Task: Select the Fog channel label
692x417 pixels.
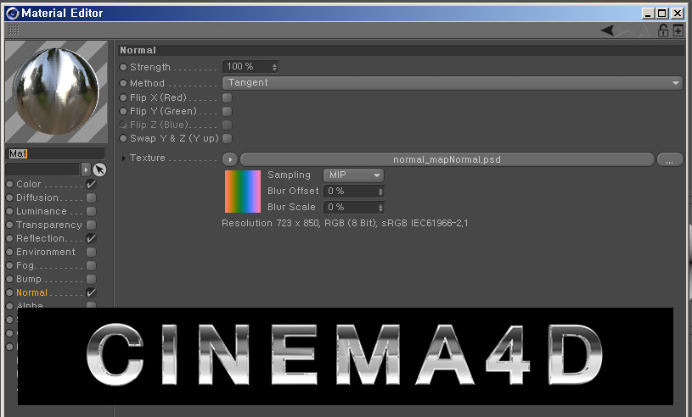Action: [25, 265]
